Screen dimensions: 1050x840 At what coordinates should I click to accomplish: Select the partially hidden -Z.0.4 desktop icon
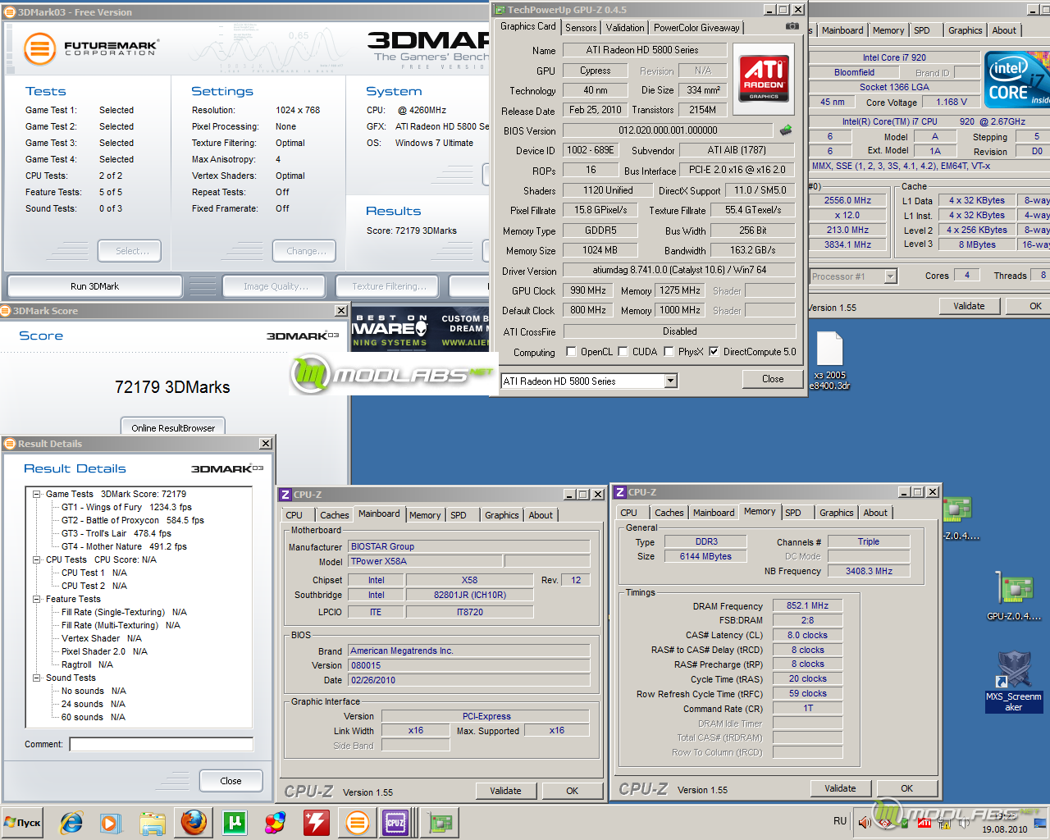pos(959,518)
